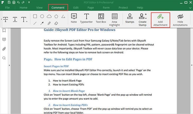Undo the last action
Viewport: 193px width, 114px height.
coord(19,2)
